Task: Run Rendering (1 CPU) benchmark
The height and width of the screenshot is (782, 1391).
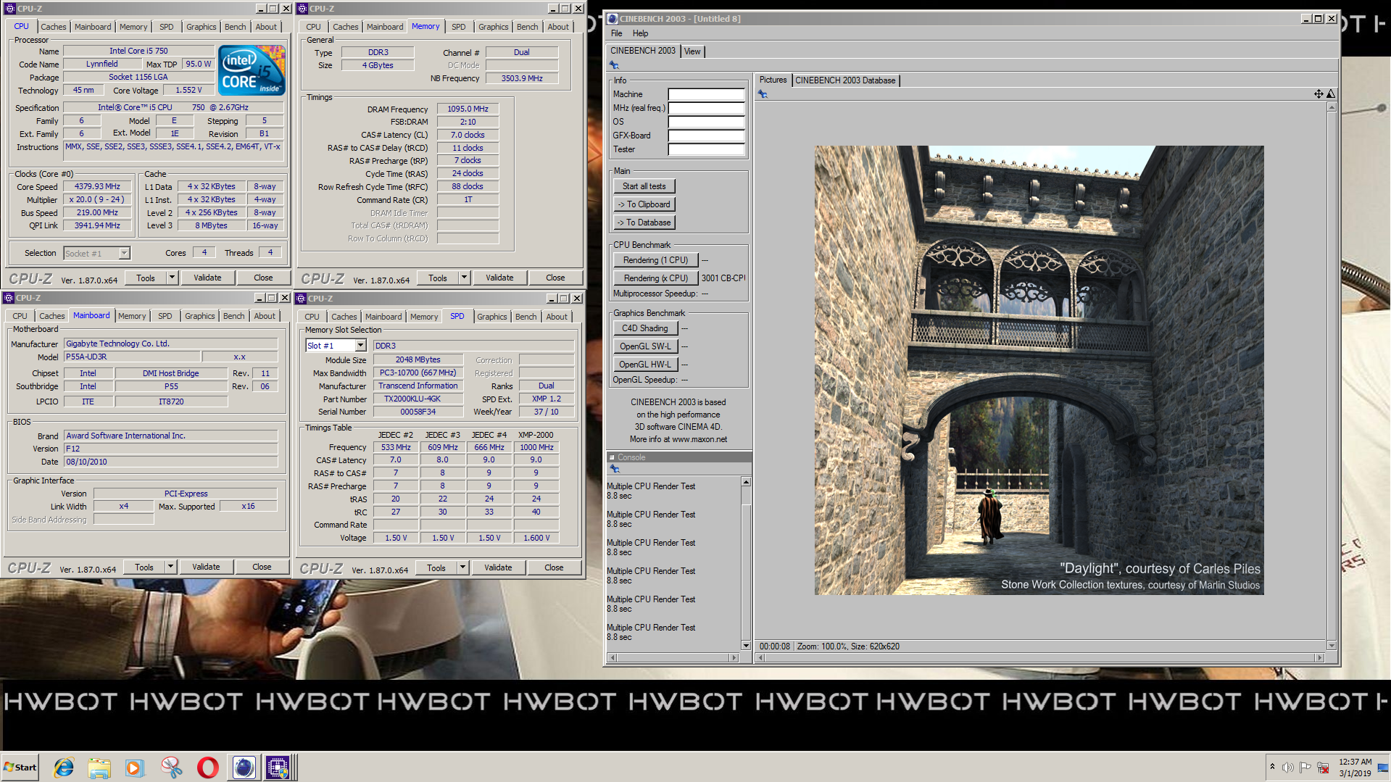Action: pos(655,260)
